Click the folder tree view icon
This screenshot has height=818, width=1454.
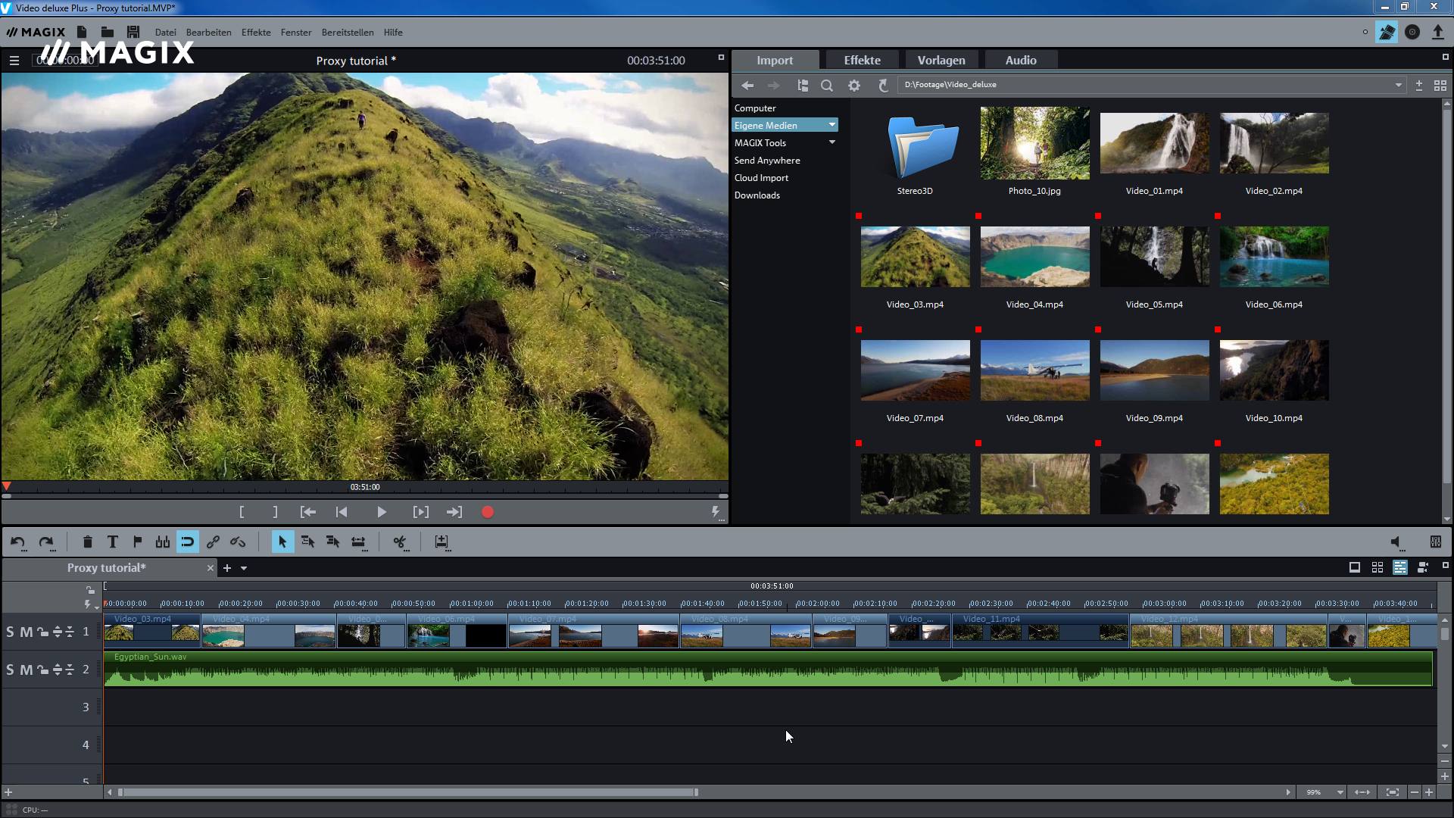pos(803,86)
